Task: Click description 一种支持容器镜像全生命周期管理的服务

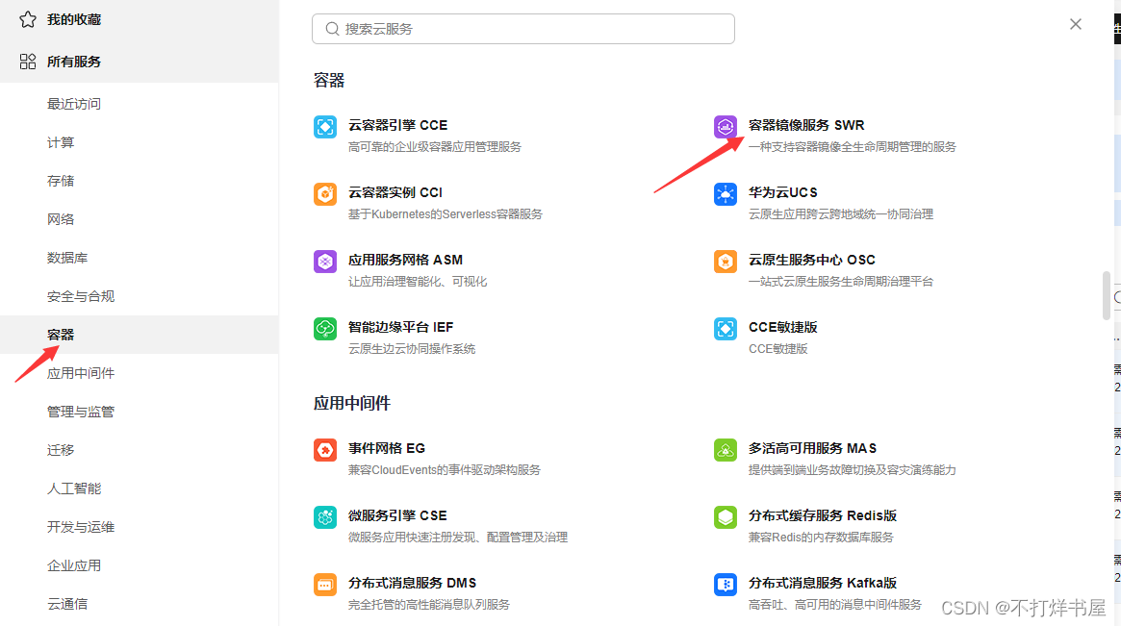Action: click(x=853, y=146)
